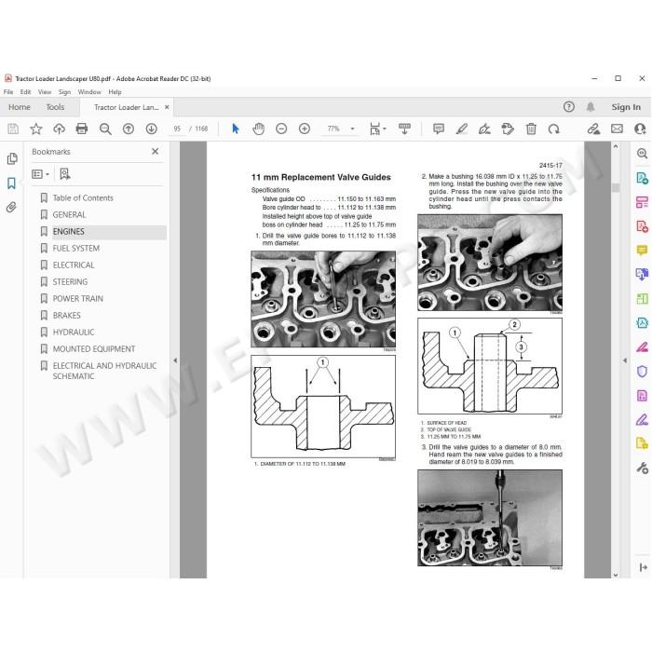Close the Tractor Loader document tab
The width and height of the screenshot is (652, 652).
pyautogui.click(x=167, y=107)
